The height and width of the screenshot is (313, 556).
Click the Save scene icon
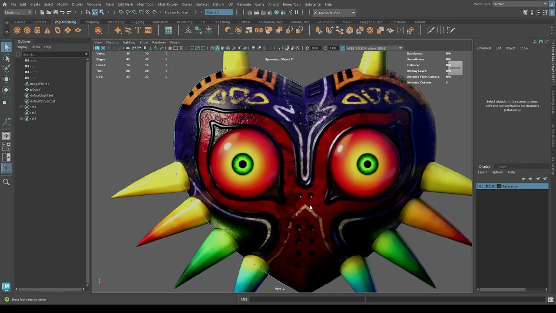56,12
